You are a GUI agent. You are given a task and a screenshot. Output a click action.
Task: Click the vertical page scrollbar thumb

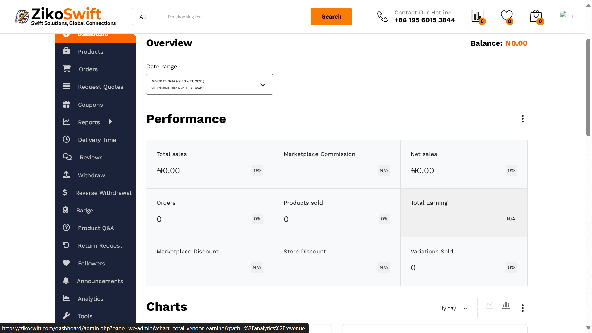[588, 87]
